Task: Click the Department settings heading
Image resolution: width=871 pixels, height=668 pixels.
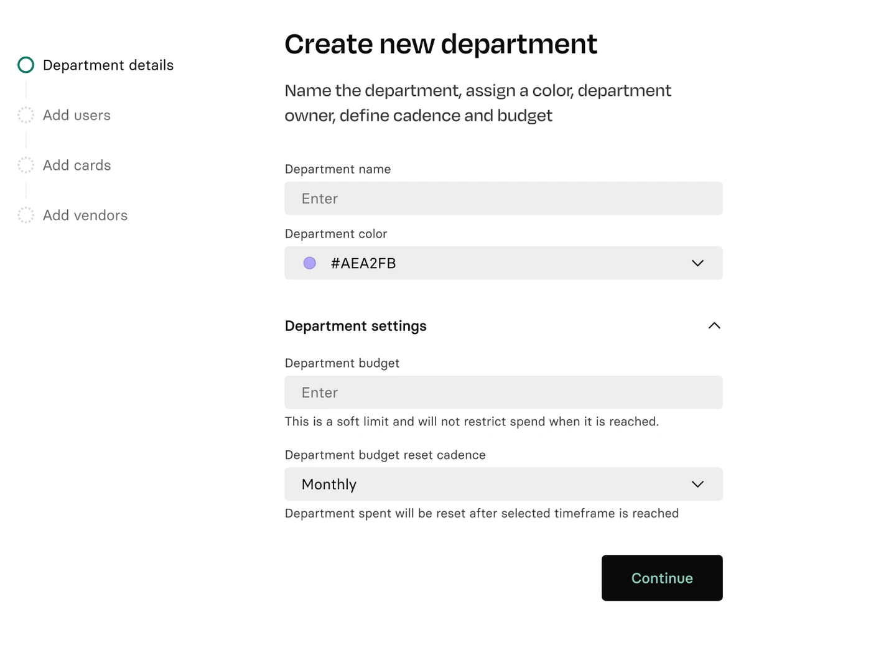Action: tap(356, 326)
